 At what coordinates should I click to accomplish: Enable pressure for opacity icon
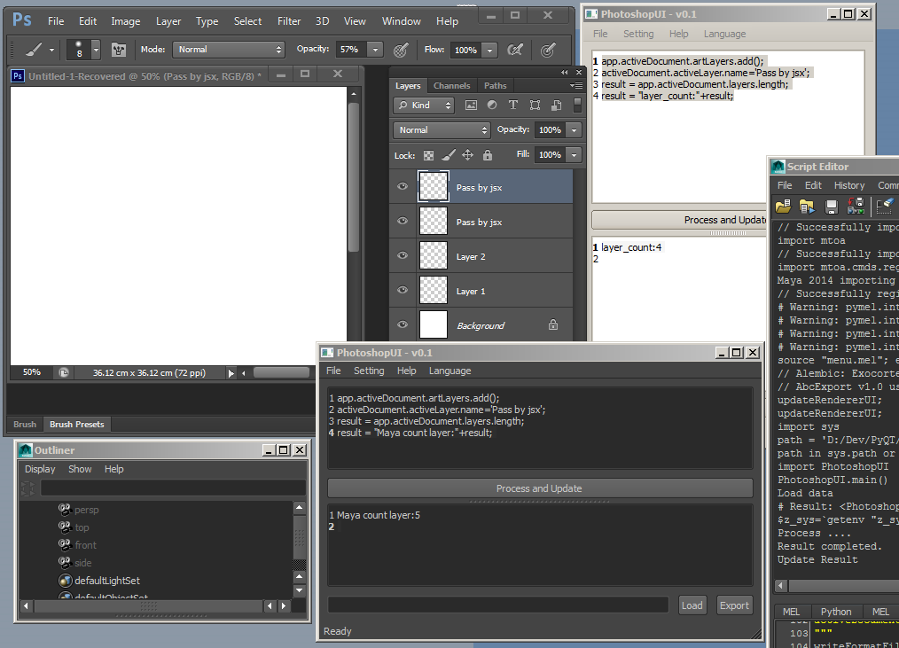pos(401,50)
